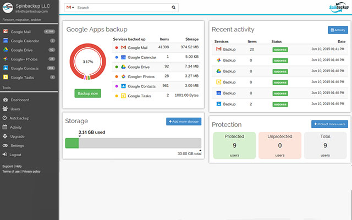Click the Google Tasks sidebar icon
352x220 pixels.
[5, 77]
